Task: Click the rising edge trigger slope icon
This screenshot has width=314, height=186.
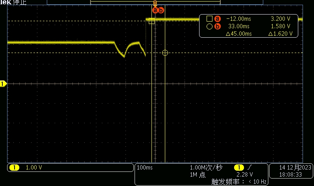Action: coord(250,167)
